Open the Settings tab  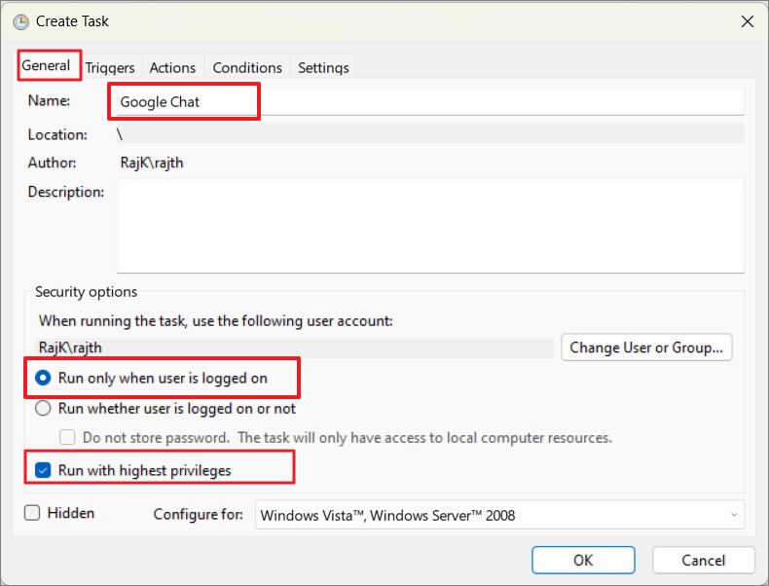(323, 67)
